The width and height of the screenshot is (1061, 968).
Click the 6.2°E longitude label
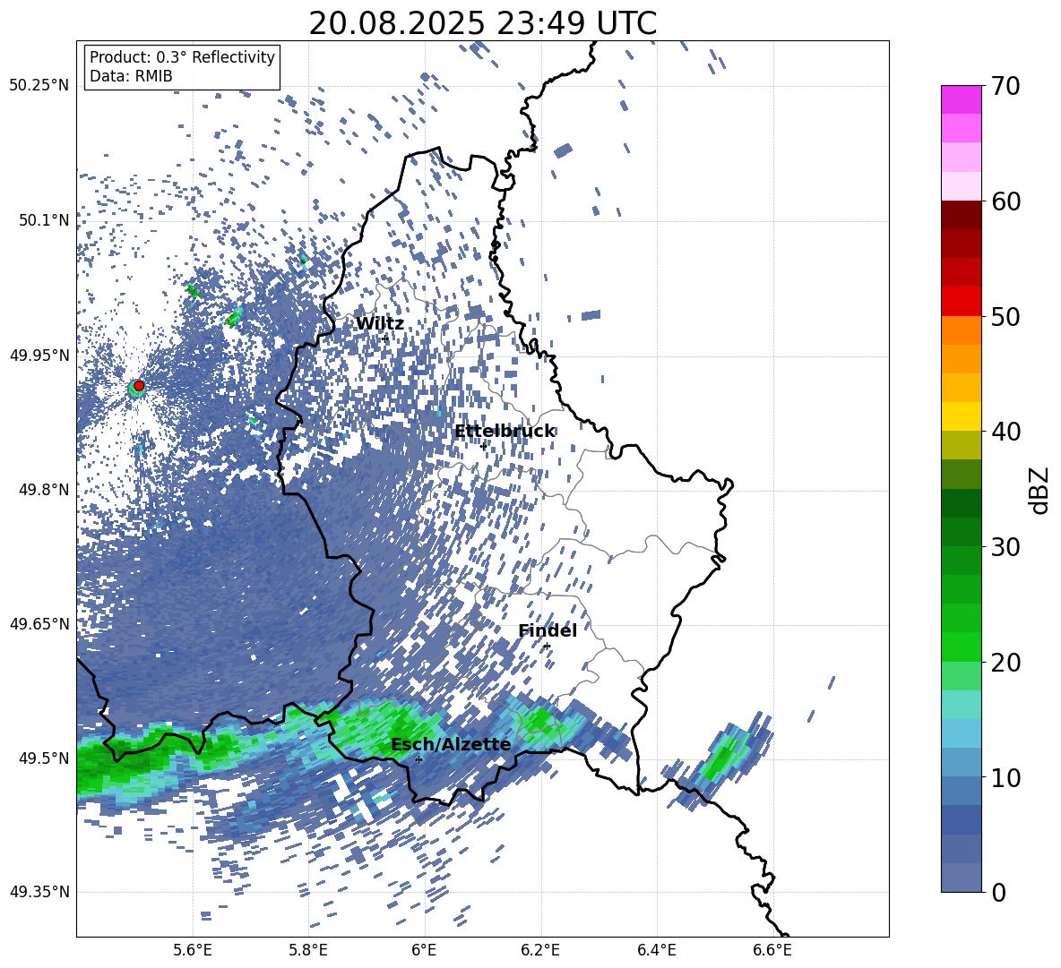(540, 950)
